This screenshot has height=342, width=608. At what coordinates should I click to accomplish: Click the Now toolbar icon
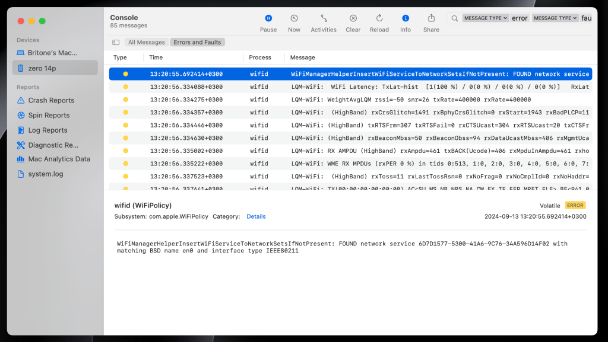click(x=294, y=18)
